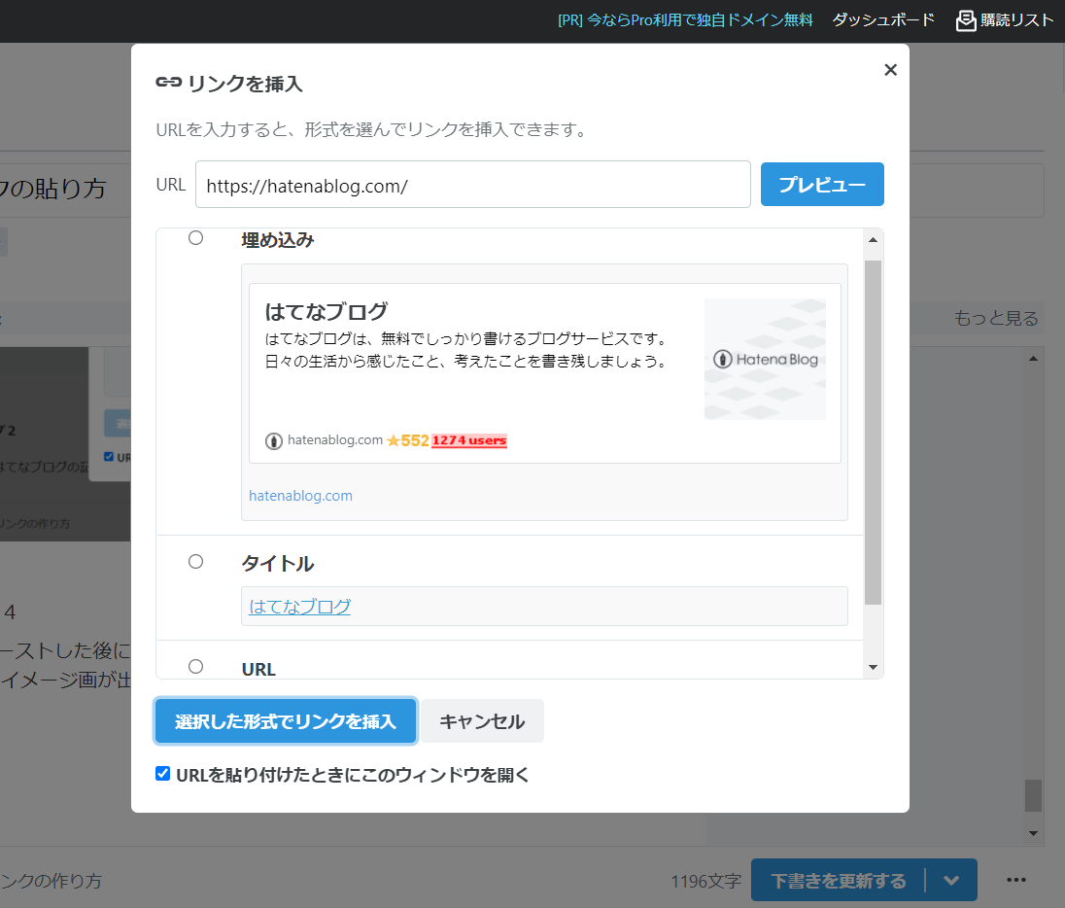Click the はてなブログ title link preview
The image size is (1065, 908).
(299, 607)
